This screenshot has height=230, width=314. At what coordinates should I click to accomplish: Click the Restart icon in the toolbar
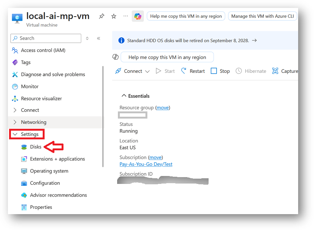pyautogui.click(x=183, y=71)
